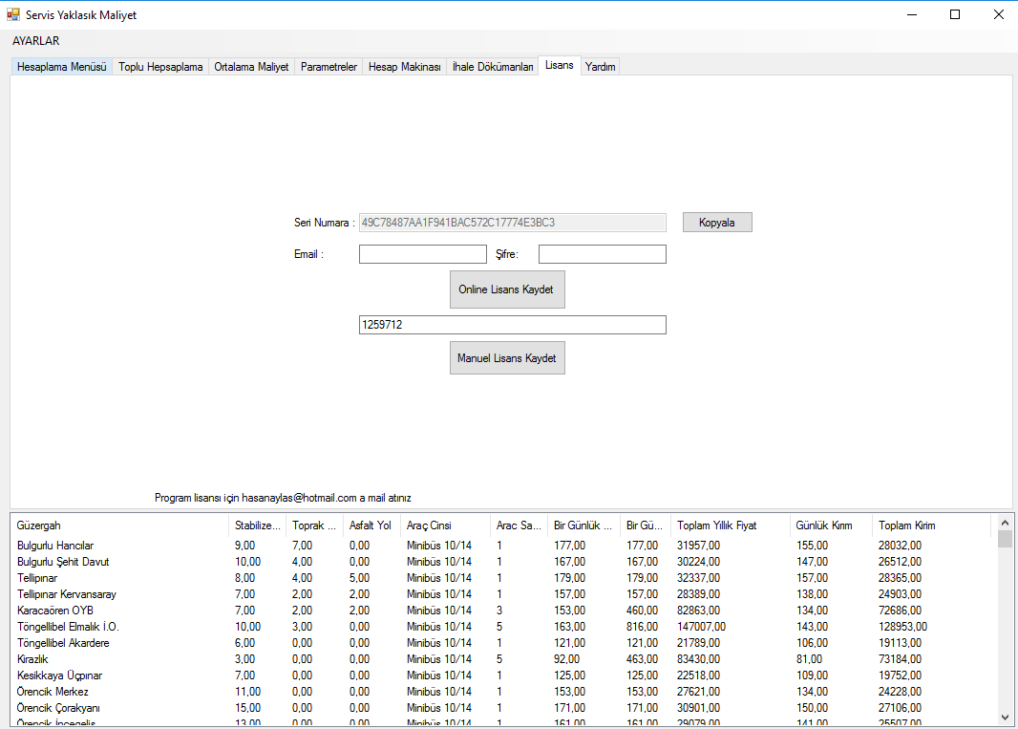1018x729 pixels.
Task: Focus the Seri Numara field
Action: [512, 223]
